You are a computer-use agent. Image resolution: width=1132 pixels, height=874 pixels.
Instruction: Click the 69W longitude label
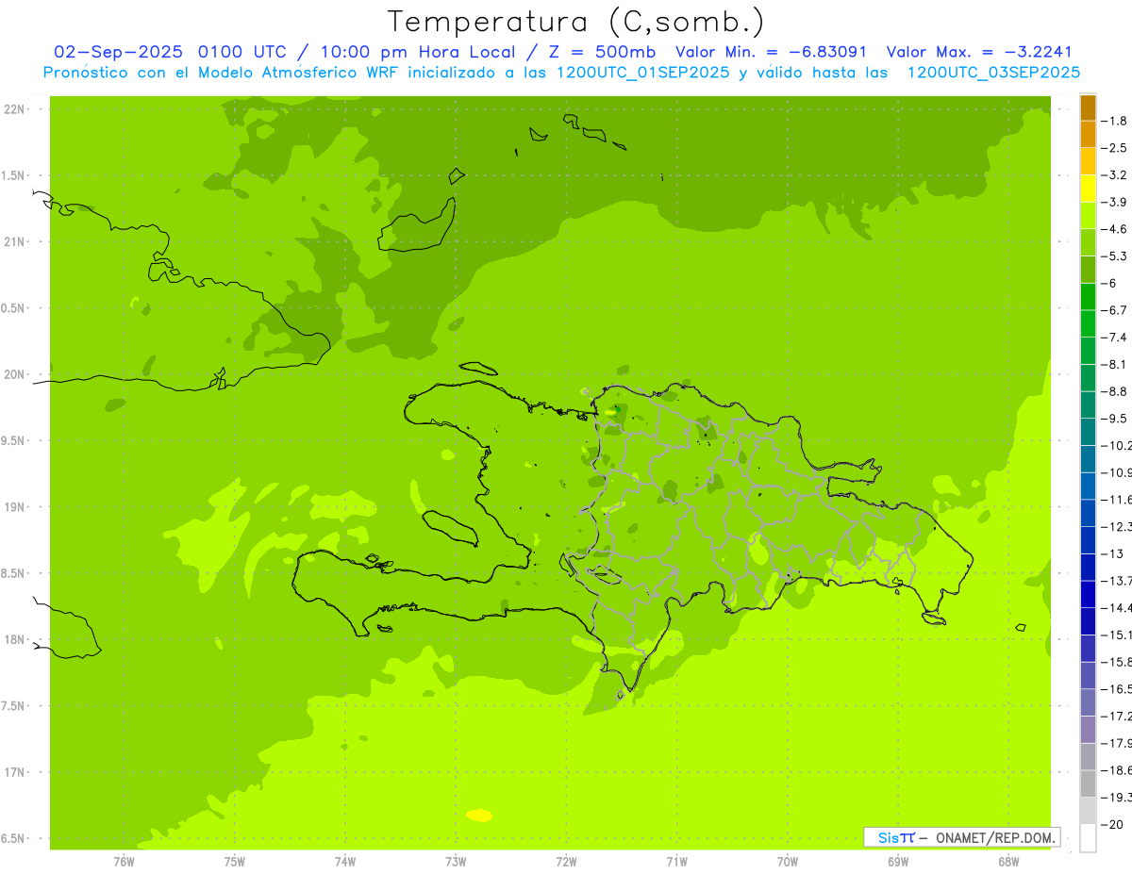coord(898,862)
